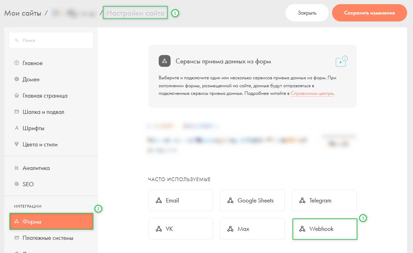Click the dark forms service header icon
The height and width of the screenshot is (253, 413).
point(165,61)
